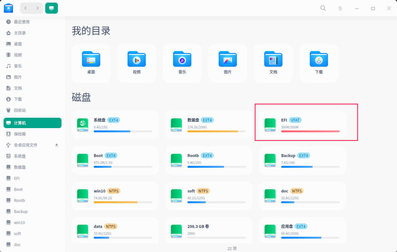The width and height of the screenshot is (397, 252).
Task: Click the EFI red usage bar
Action: (310, 131)
